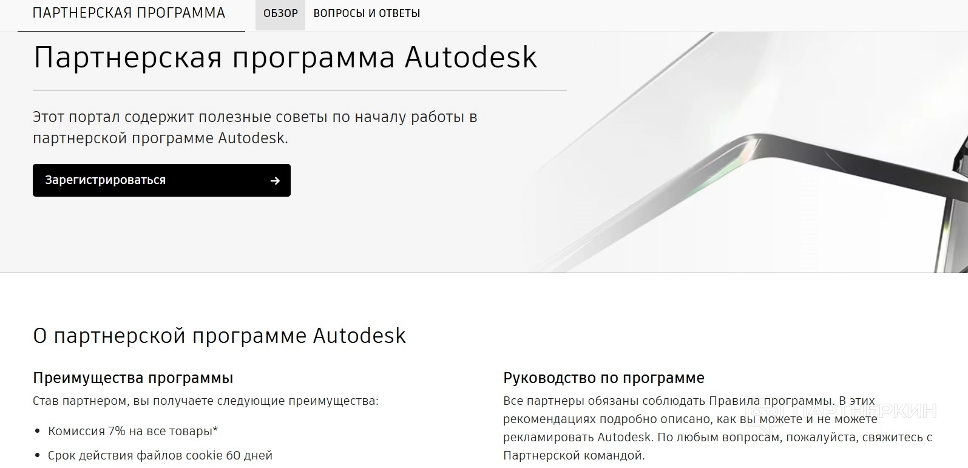The height and width of the screenshot is (468, 968).
Task: Open the ОБЗОР tab
Action: click(x=280, y=13)
